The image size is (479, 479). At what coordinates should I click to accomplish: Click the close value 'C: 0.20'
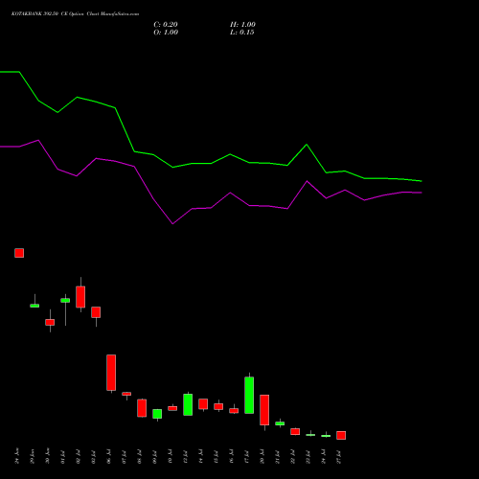(x=166, y=25)
